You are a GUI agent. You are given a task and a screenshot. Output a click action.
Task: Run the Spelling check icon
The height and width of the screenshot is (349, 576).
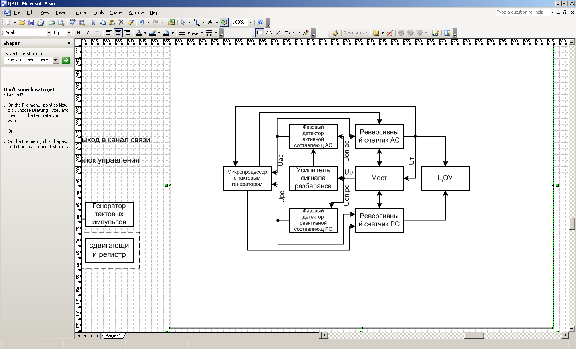pyautogui.click(x=72, y=22)
